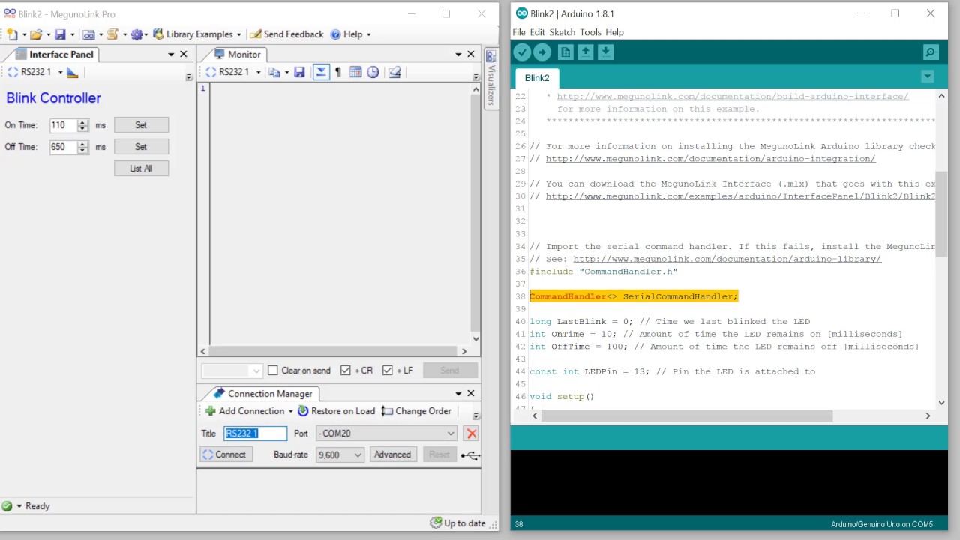Click the Monitor copy icon

pos(274,72)
